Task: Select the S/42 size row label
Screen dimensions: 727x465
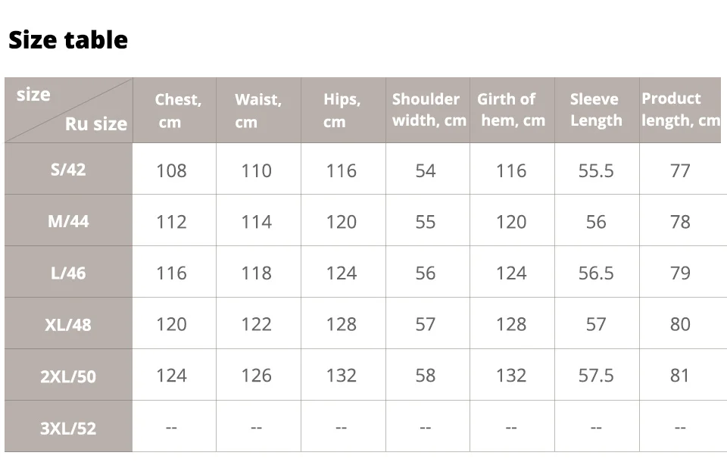Action: 68,169
